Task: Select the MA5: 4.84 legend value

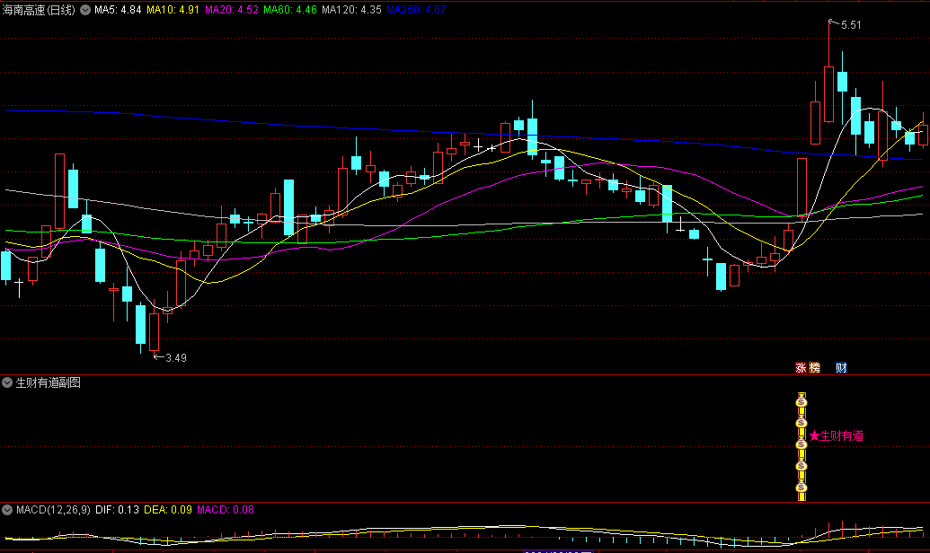Action: click(x=118, y=10)
